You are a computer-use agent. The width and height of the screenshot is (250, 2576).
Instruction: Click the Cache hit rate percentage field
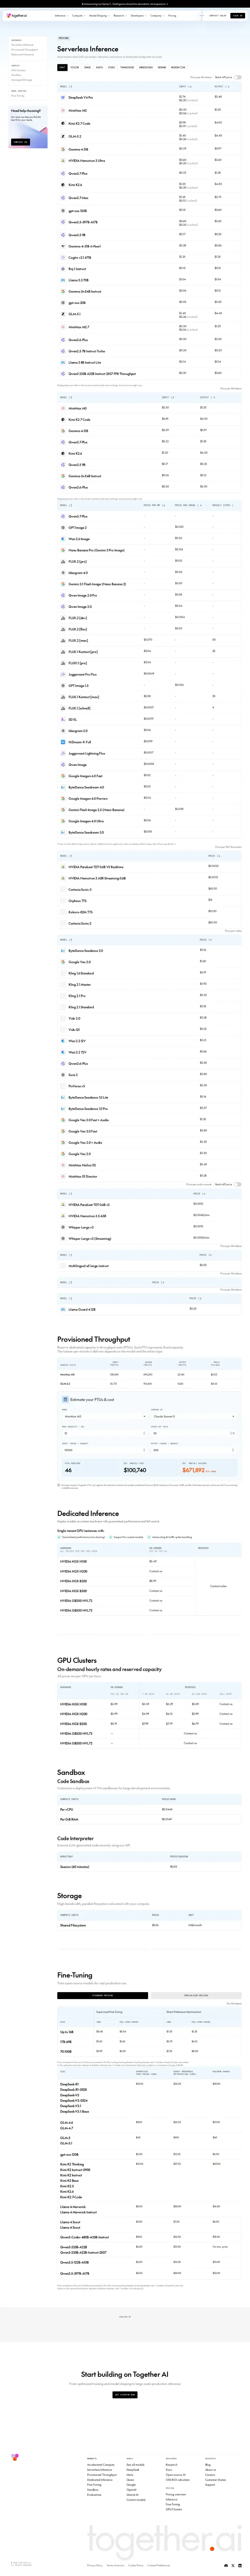(194, 1432)
